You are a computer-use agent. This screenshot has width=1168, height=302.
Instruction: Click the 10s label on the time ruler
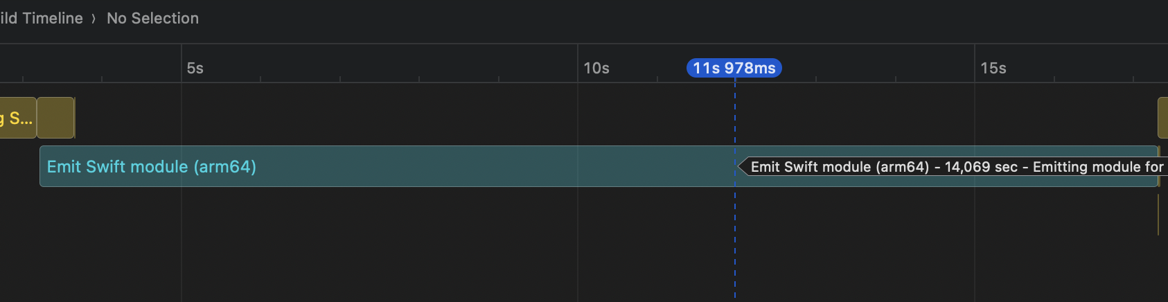[596, 69]
